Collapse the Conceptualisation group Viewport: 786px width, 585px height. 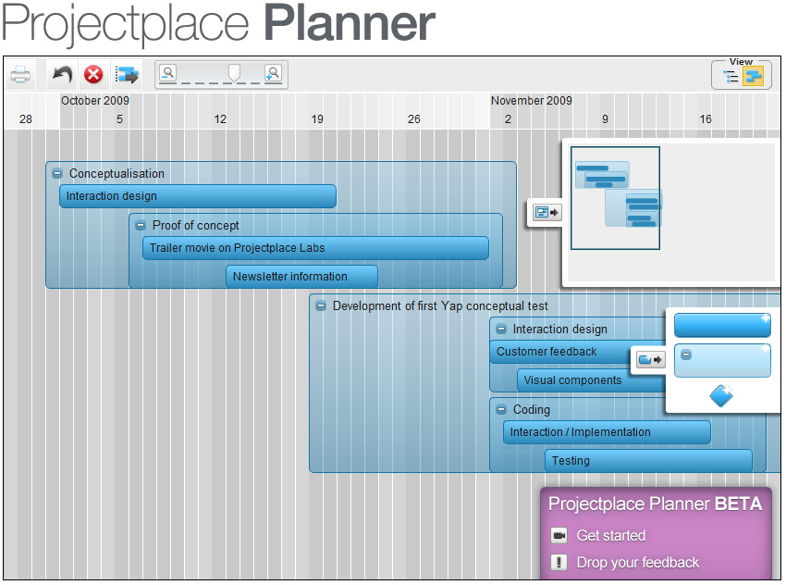pos(57,174)
